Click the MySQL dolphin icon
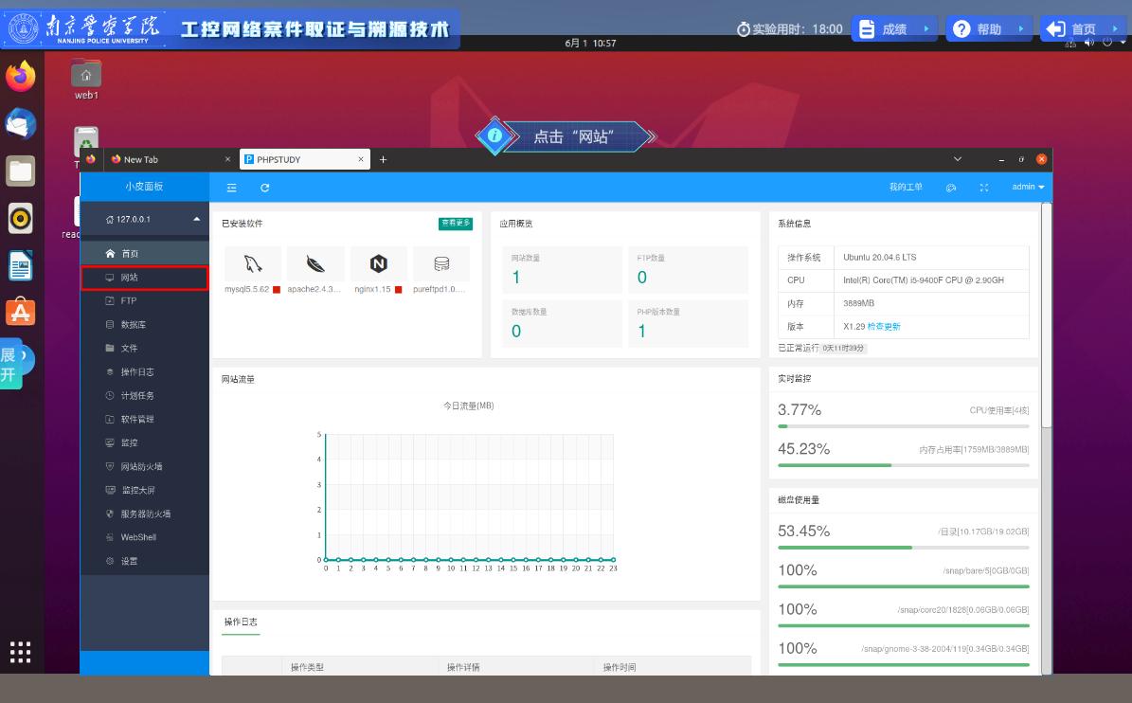 tap(253, 264)
